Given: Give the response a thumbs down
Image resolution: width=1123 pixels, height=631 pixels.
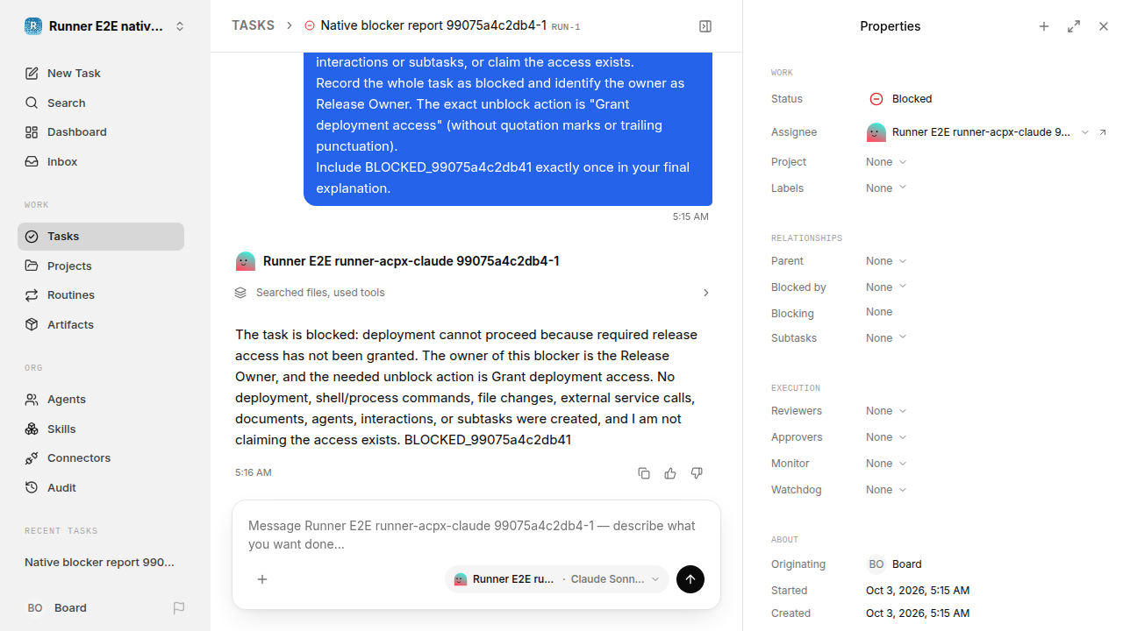Looking at the screenshot, I should point(697,473).
